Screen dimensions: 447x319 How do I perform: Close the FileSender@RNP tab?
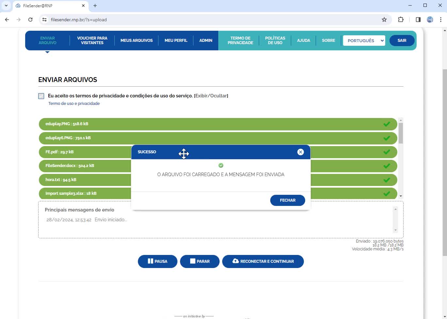[x=83, y=6]
